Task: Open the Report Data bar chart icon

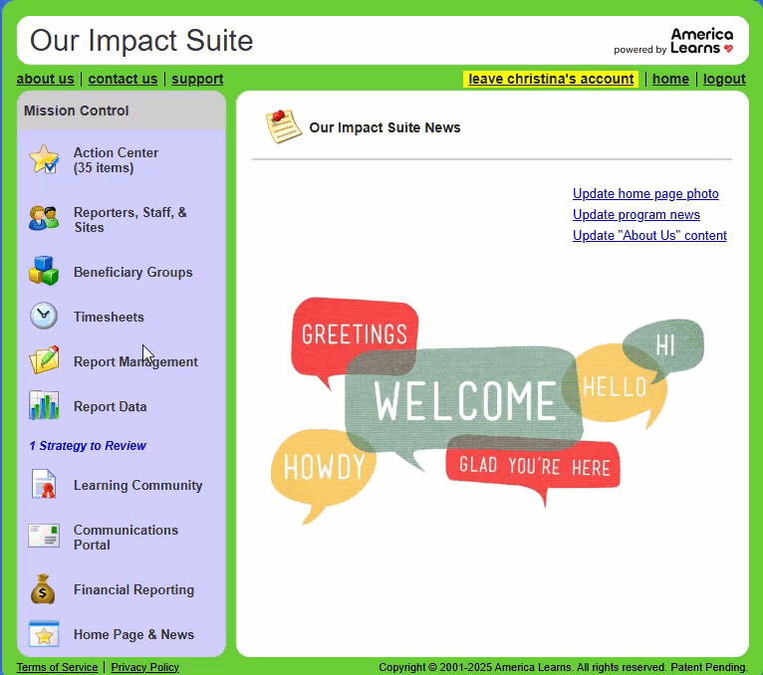Action: click(x=44, y=406)
